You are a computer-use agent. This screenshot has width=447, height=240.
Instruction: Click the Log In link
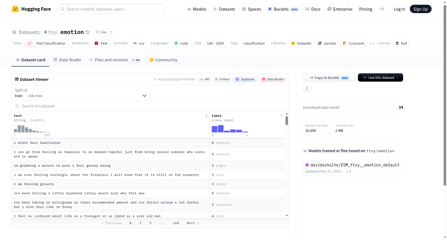(x=400, y=9)
